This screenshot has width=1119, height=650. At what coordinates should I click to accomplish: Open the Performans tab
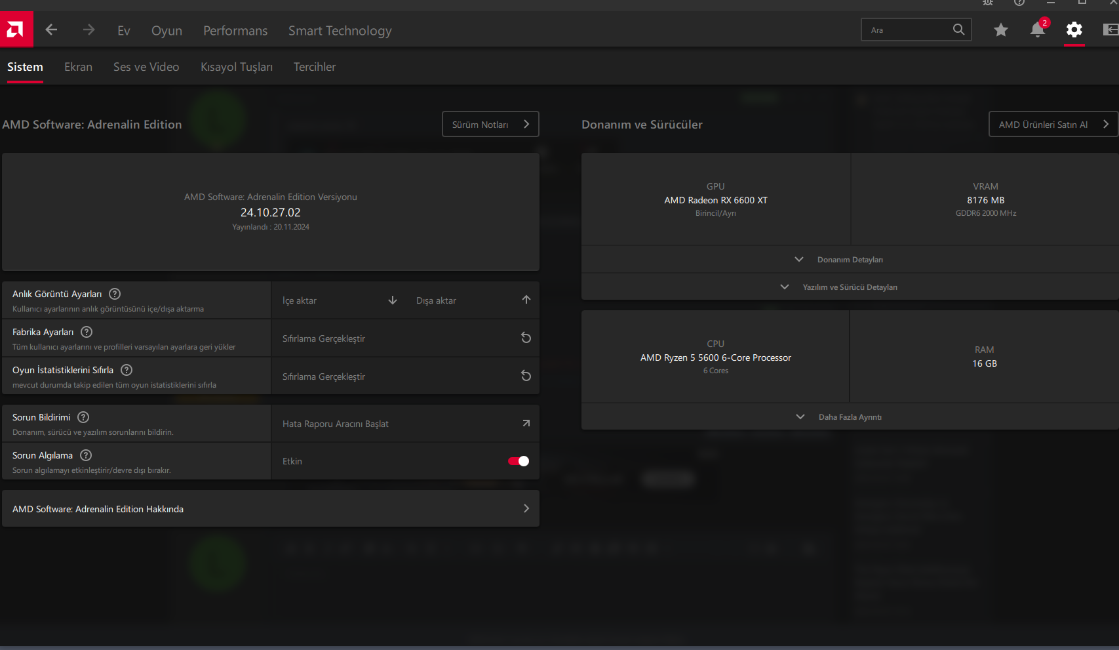pos(235,31)
